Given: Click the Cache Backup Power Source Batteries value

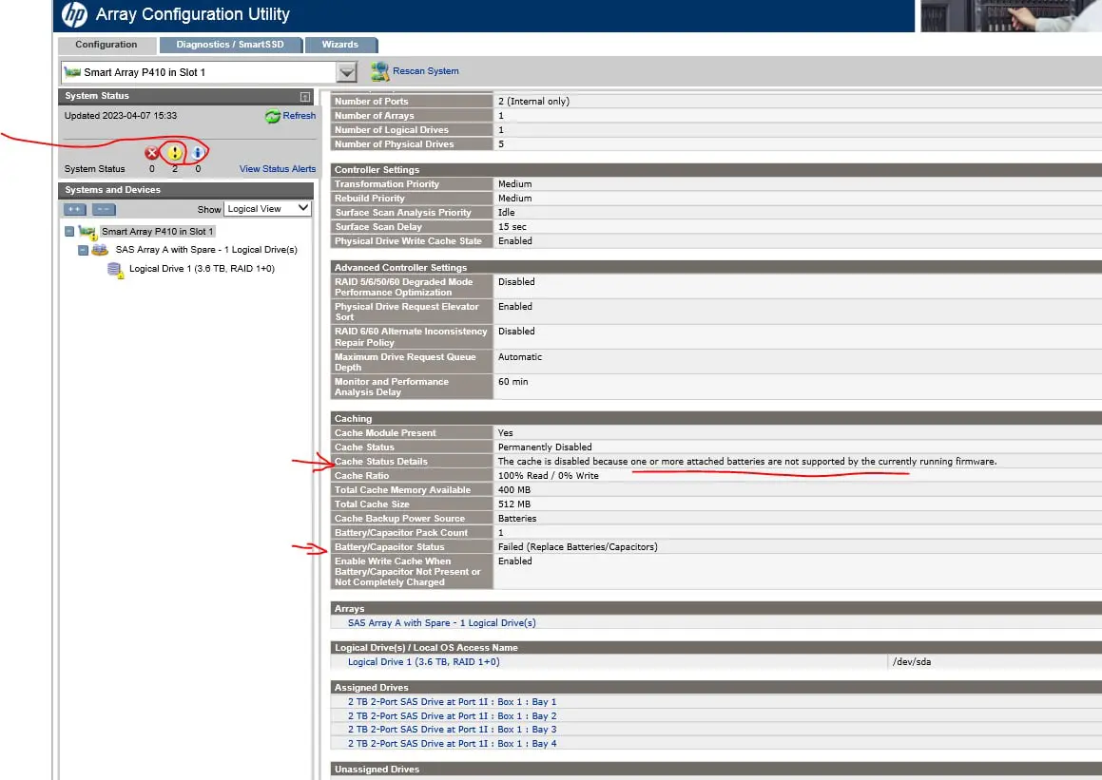Looking at the screenshot, I should click(x=517, y=519).
